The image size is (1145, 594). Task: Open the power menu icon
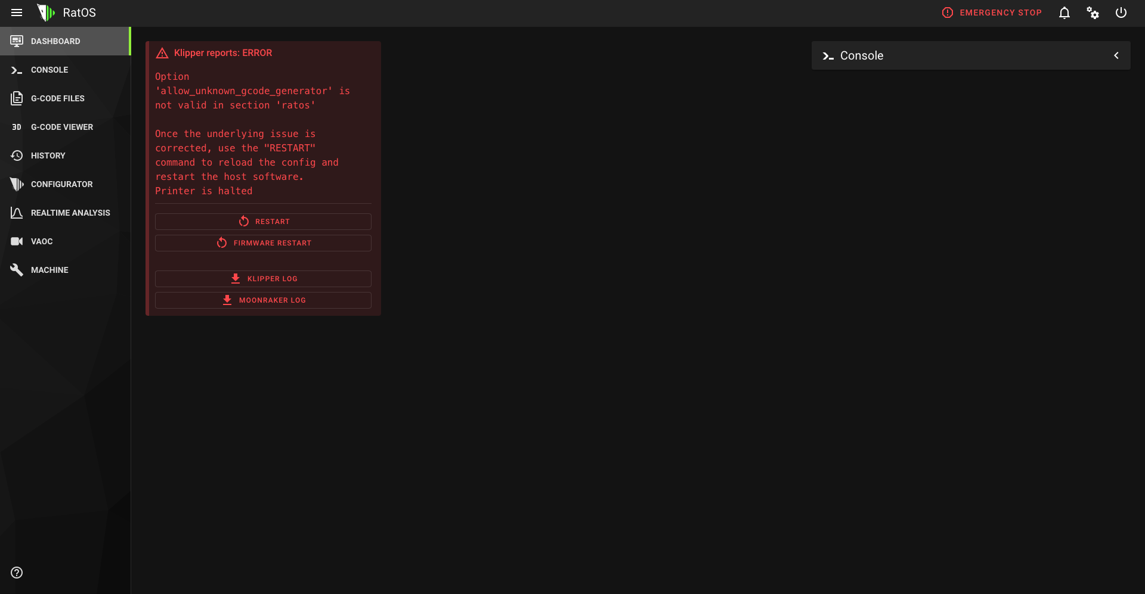click(x=1121, y=13)
